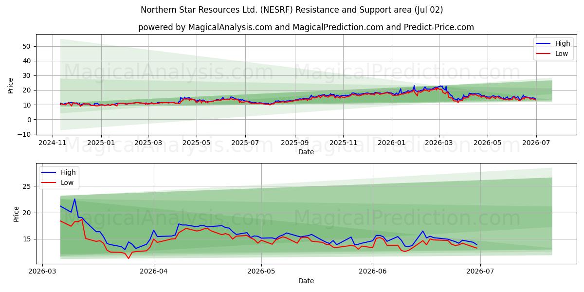The width and height of the screenshot is (584, 292).
Task: Click the '2025-01' tick label
Action: 101,143
